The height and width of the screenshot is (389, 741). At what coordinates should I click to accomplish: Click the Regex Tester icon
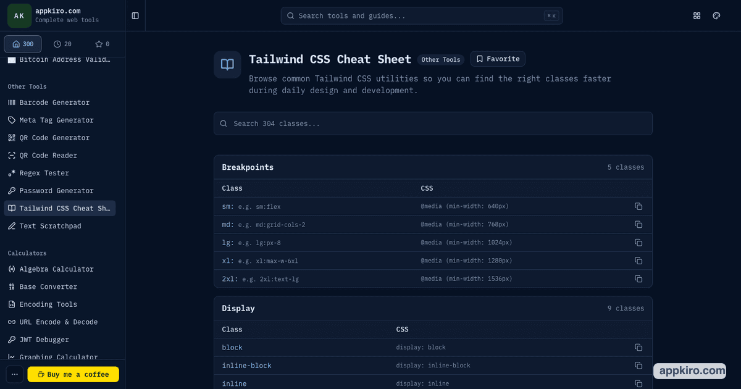click(x=12, y=173)
